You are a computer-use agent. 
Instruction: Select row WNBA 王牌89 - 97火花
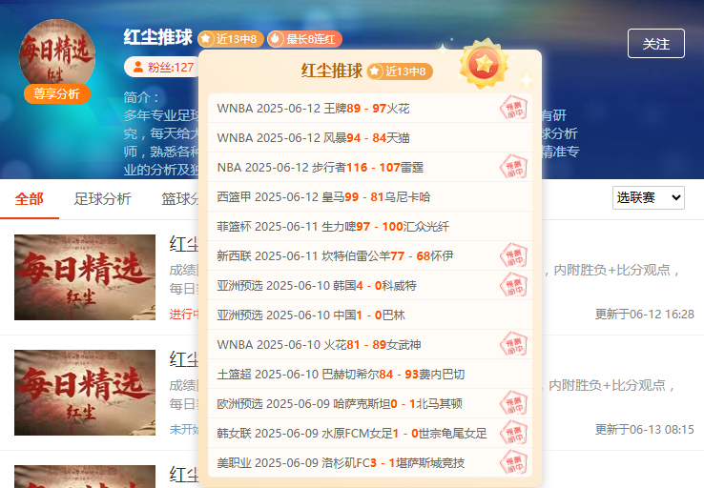(370, 108)
